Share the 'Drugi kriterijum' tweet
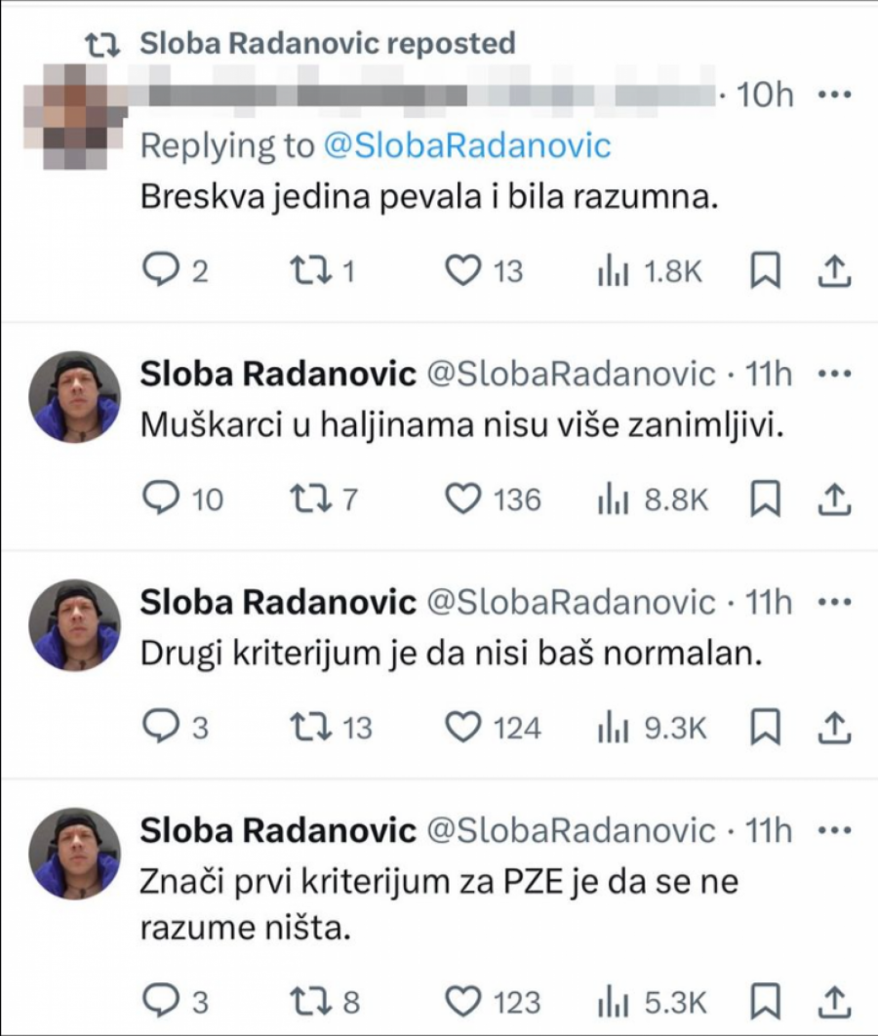This screenshot has height=1036, width=878. (x=832, y=728)
